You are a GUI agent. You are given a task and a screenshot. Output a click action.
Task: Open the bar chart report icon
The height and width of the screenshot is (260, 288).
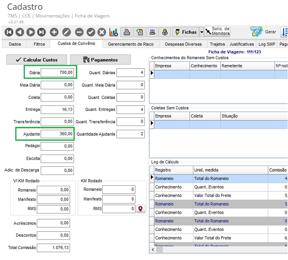[114, 32]
